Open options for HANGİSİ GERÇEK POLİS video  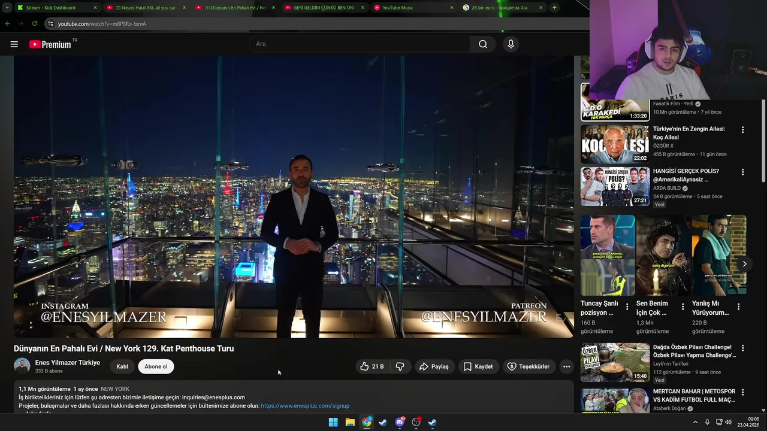tap(742, 172)
